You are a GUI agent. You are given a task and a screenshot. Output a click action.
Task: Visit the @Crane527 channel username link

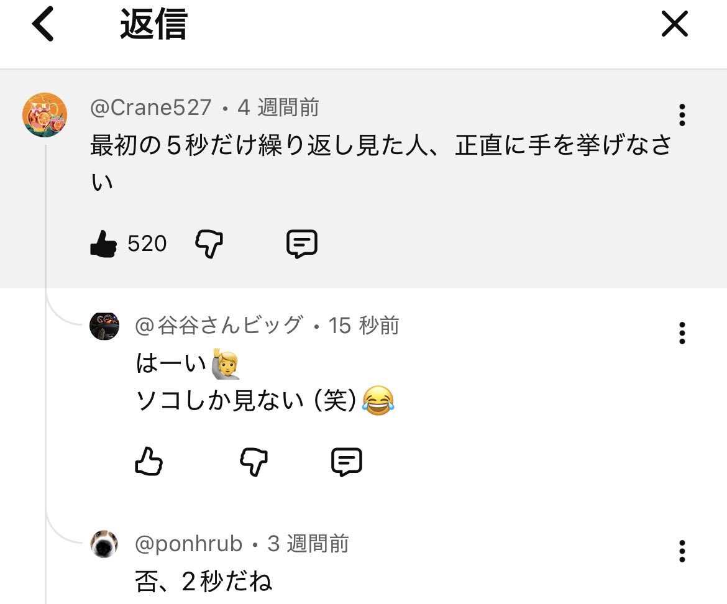point(151,108)
